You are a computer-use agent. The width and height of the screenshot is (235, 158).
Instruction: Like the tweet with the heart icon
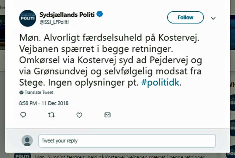tap(79, 115)
